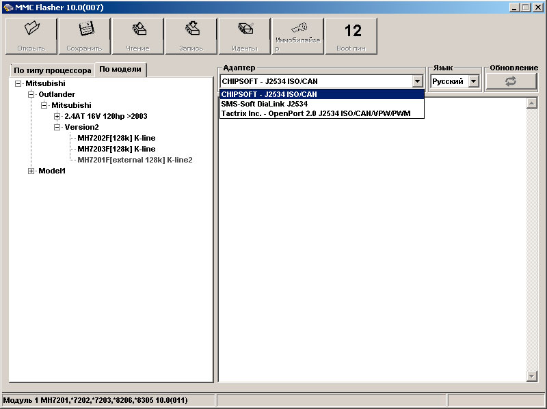Click the Обновление refresh arrows button
The height and width of the screenshot is (409, 547).
coord(511,81)
